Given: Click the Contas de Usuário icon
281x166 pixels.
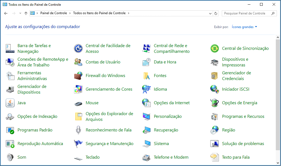Looking at the screenshot, I should tap(78, 62).
